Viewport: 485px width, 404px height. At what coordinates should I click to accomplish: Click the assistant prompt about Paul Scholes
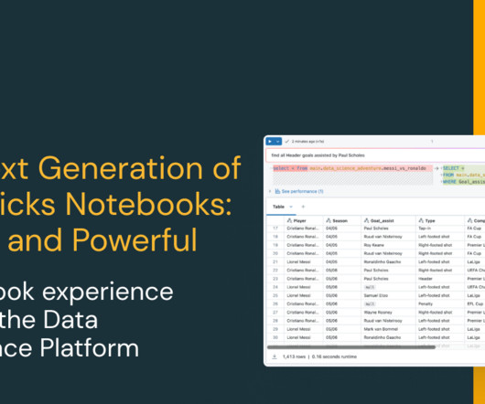[x=318, y=155]
